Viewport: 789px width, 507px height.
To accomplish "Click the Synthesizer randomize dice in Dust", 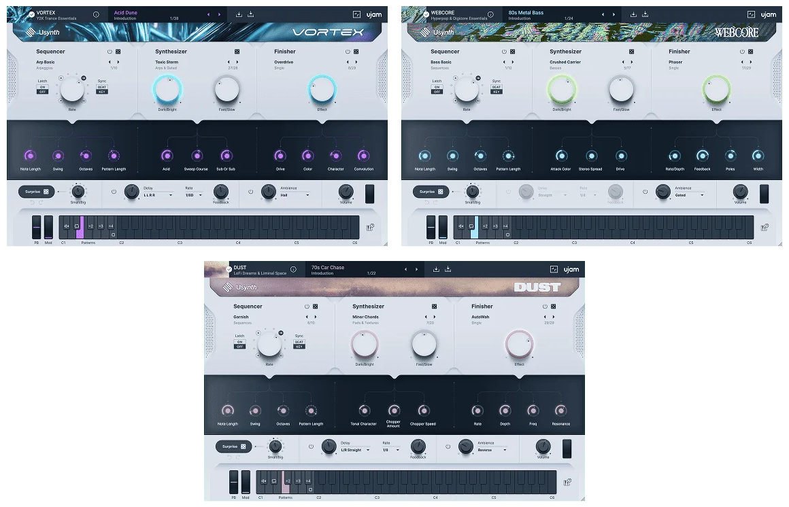I will [x=434, y=307].
